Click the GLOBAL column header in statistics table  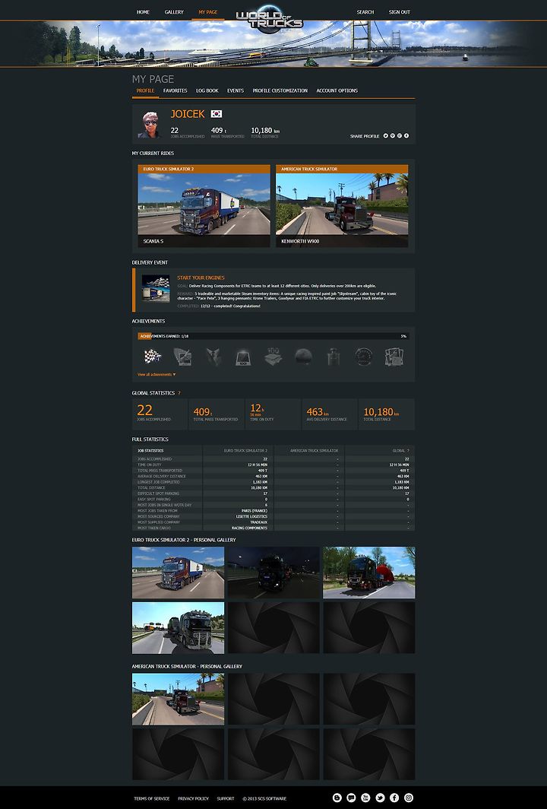(399, 451)
